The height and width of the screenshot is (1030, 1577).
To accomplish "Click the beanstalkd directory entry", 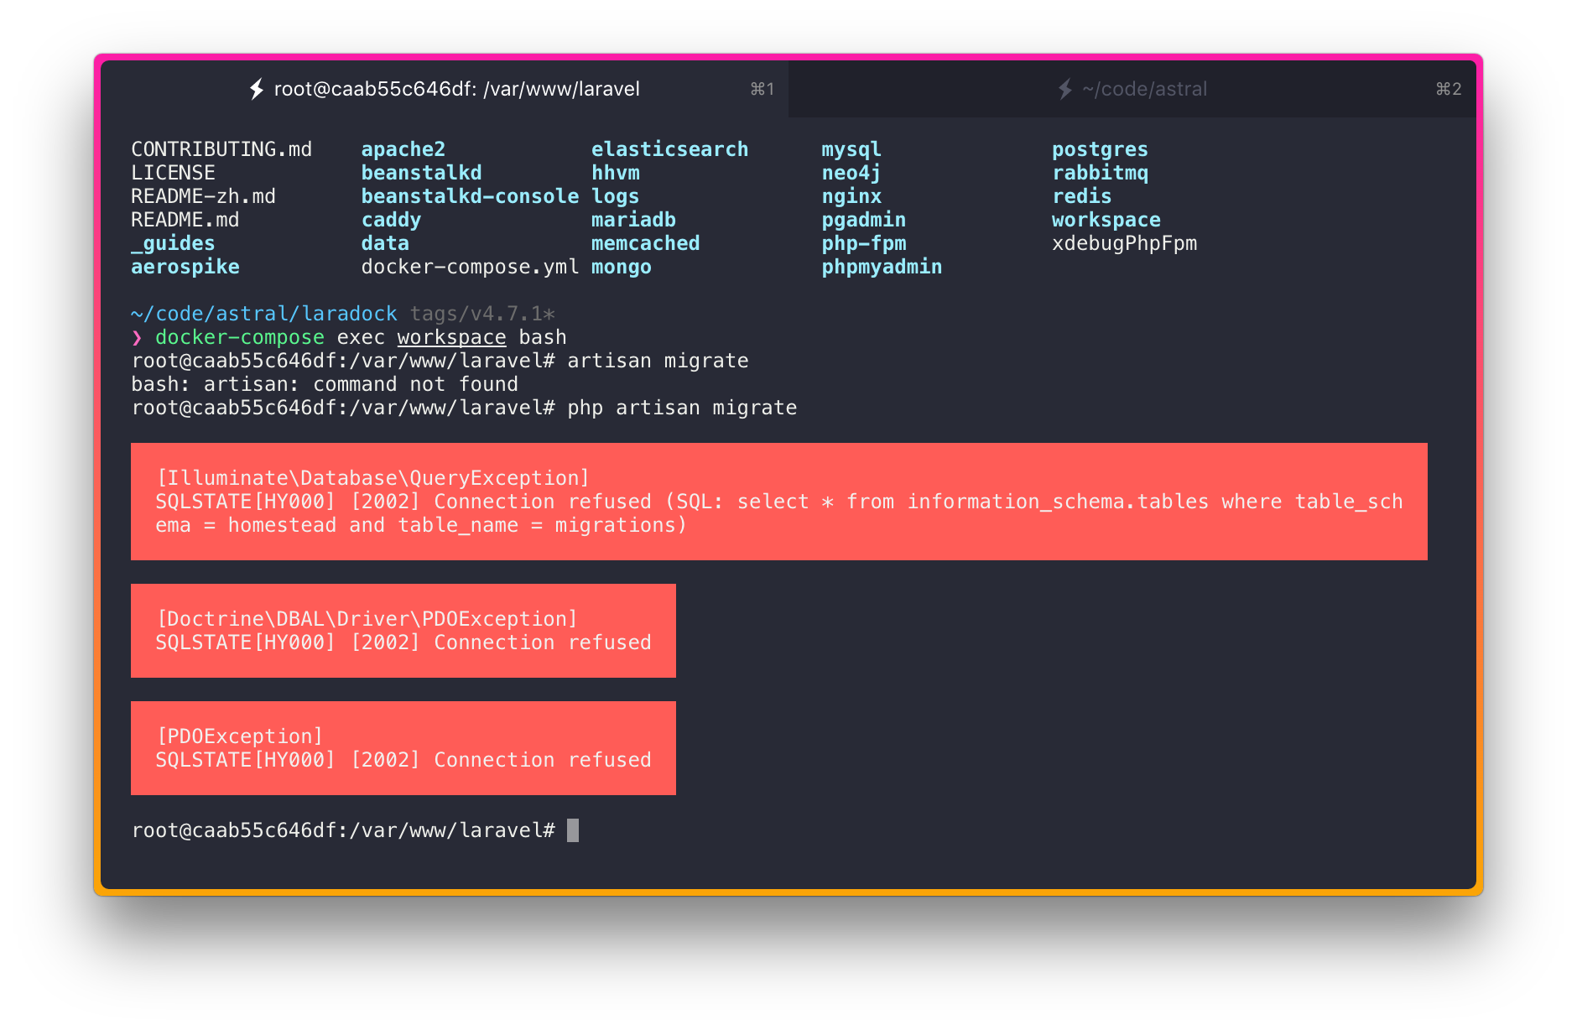I will pyautogui.click(x=421, y=173).
